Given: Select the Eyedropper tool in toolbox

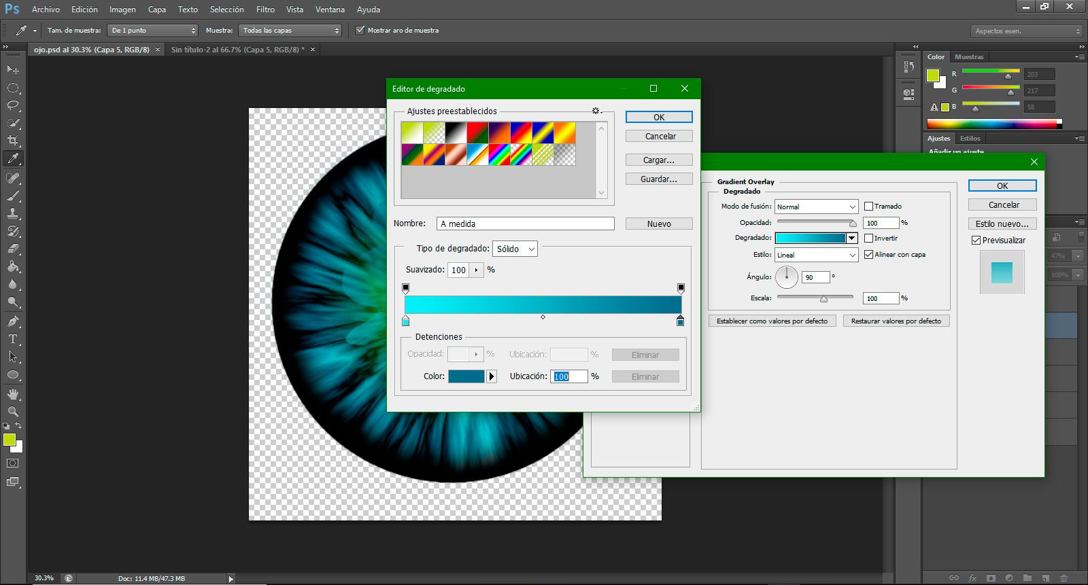Looking at the screenshot, I should [x=13, y=158].
